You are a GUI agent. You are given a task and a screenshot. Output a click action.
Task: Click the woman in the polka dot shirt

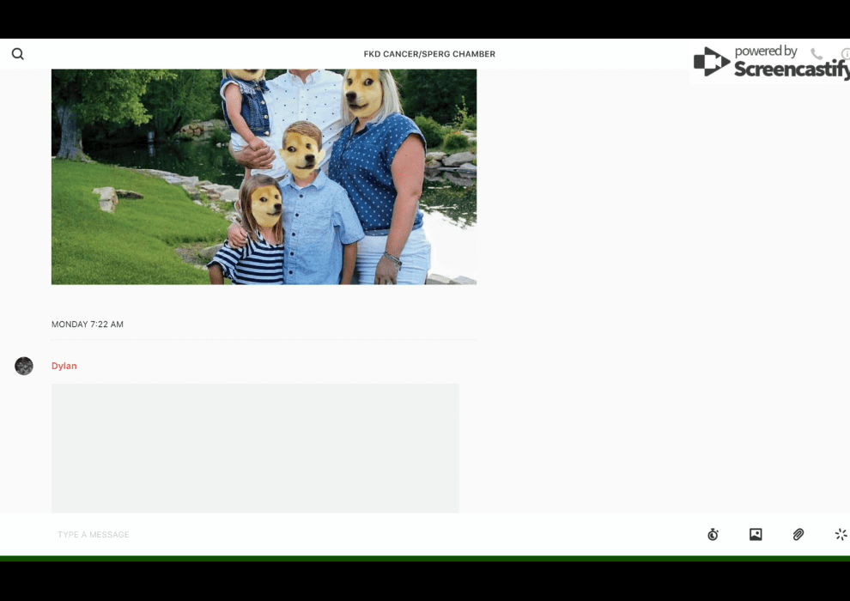coord(378,172)
